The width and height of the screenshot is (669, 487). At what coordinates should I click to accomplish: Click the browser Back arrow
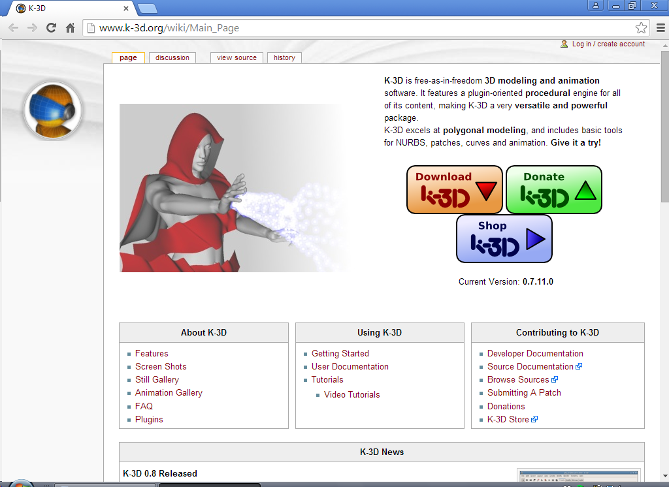pyautogui.click(x=14, y=28)
